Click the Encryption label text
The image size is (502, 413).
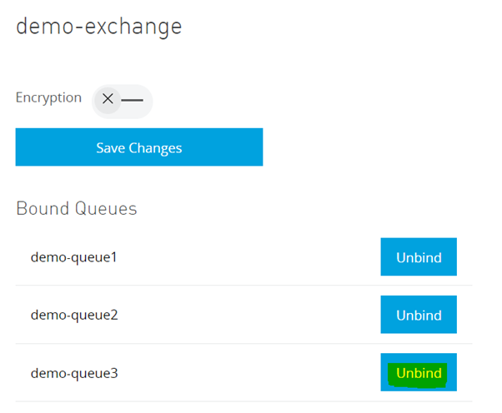pos(48,97)
